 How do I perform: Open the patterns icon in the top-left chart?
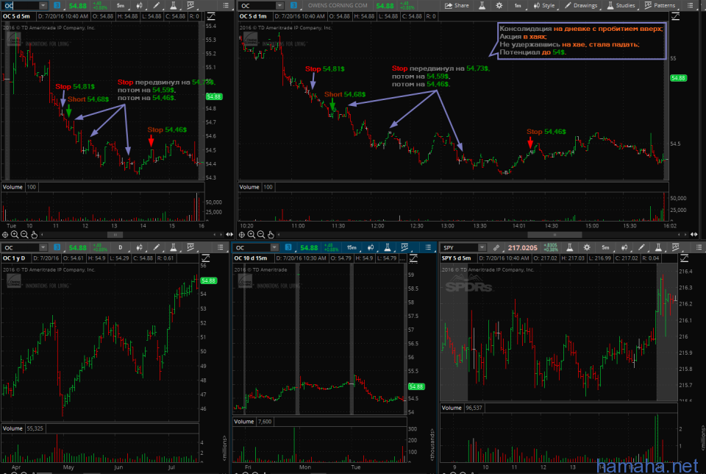tap(190, 5)
